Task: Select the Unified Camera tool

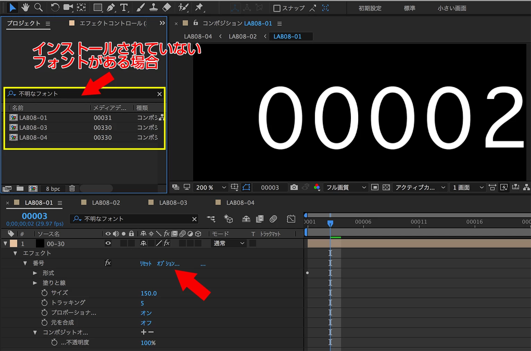Action: tap(68, 7)
